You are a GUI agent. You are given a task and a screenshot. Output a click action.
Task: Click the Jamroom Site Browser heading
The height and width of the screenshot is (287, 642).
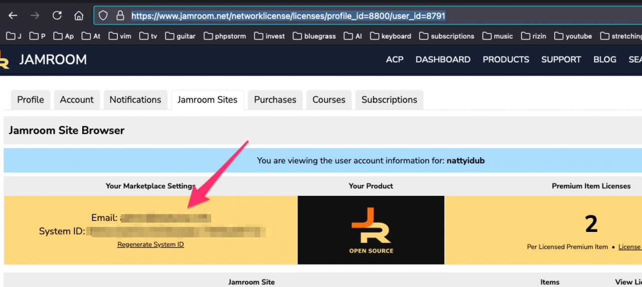[67, 130]
